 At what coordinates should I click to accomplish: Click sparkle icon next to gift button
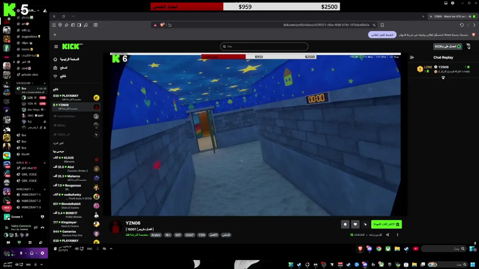click(365, 224)
